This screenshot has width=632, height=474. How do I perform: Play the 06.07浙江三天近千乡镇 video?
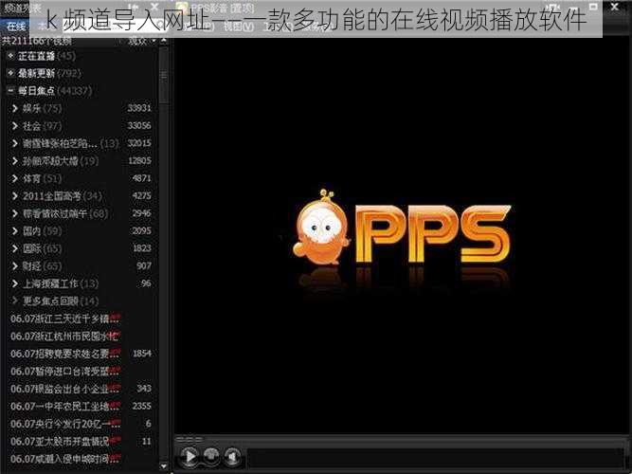click(x=65, y=319)
